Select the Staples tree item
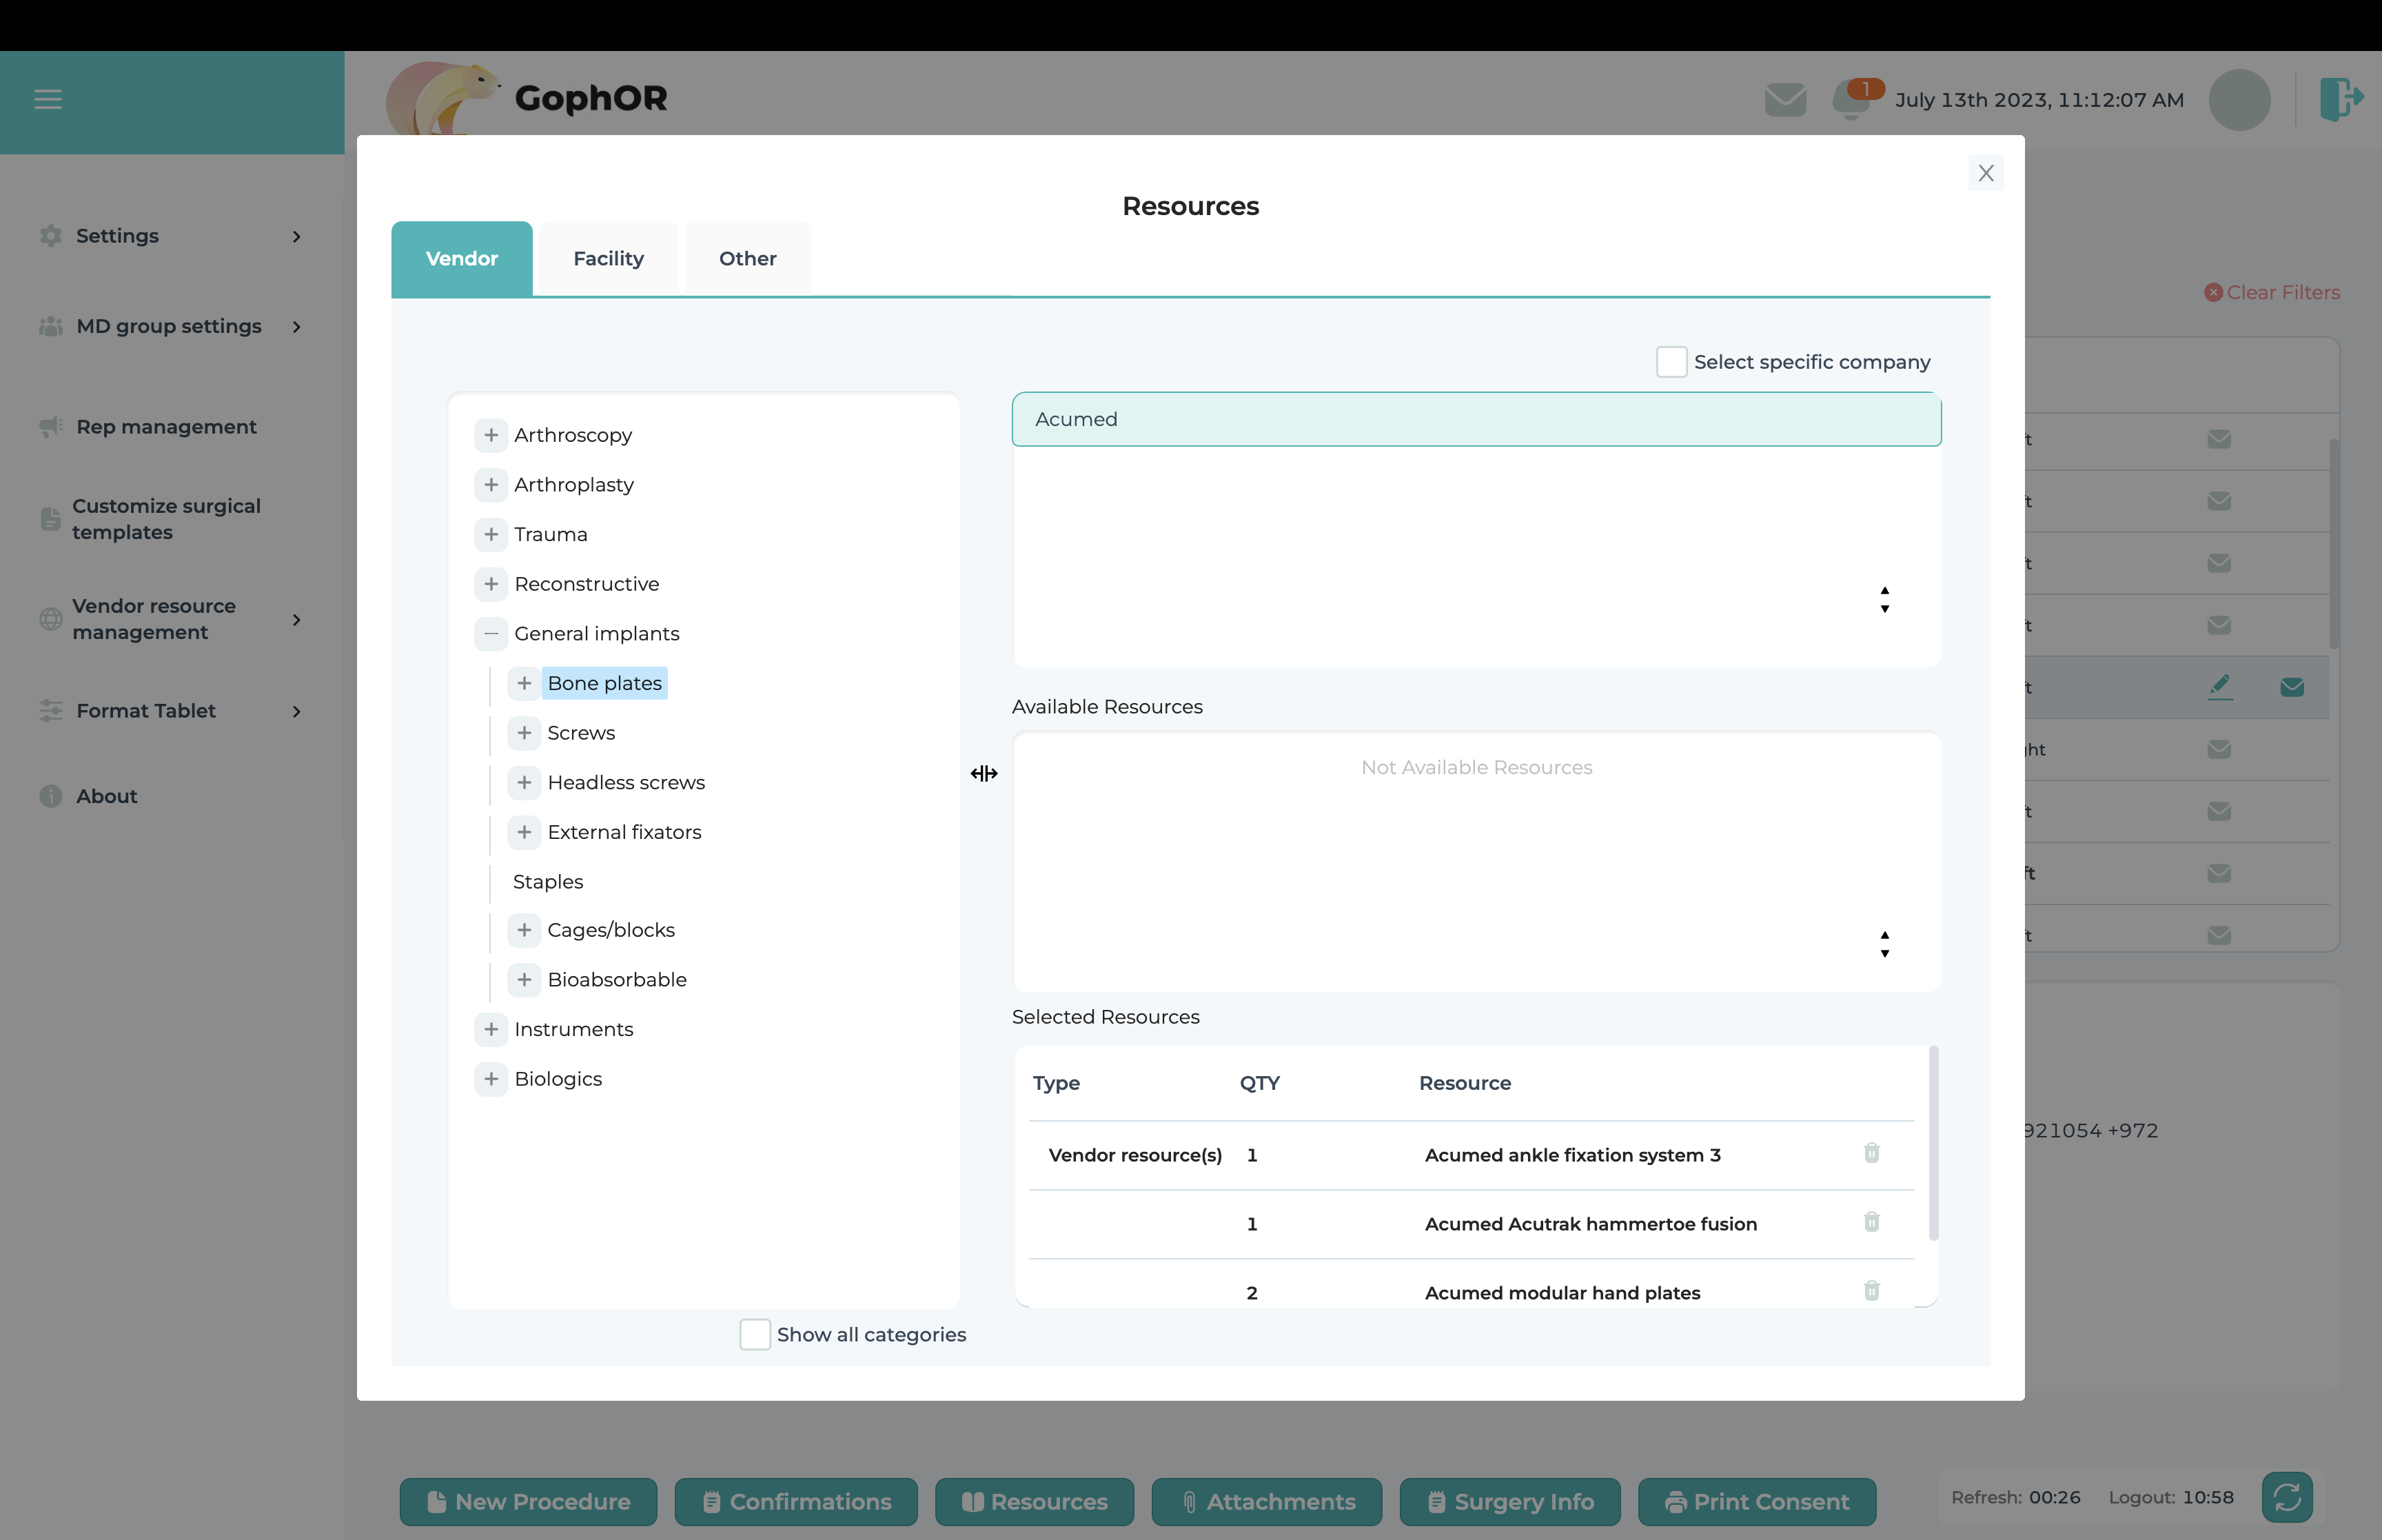This screenshot has width=2382, height=1540. coord(548,882)
